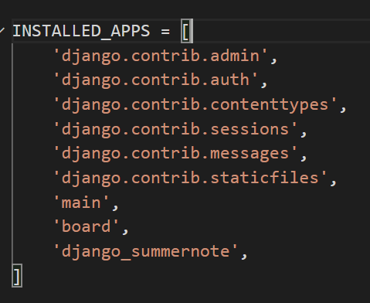Click the 'django.contrib.admin' string
Viewport: 370px width, 303px height.
[x=161, y=56]
